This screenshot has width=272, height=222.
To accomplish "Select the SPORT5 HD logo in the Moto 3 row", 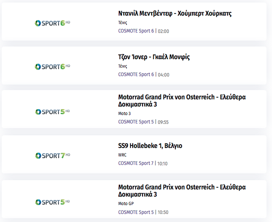I will coord(52,112).
